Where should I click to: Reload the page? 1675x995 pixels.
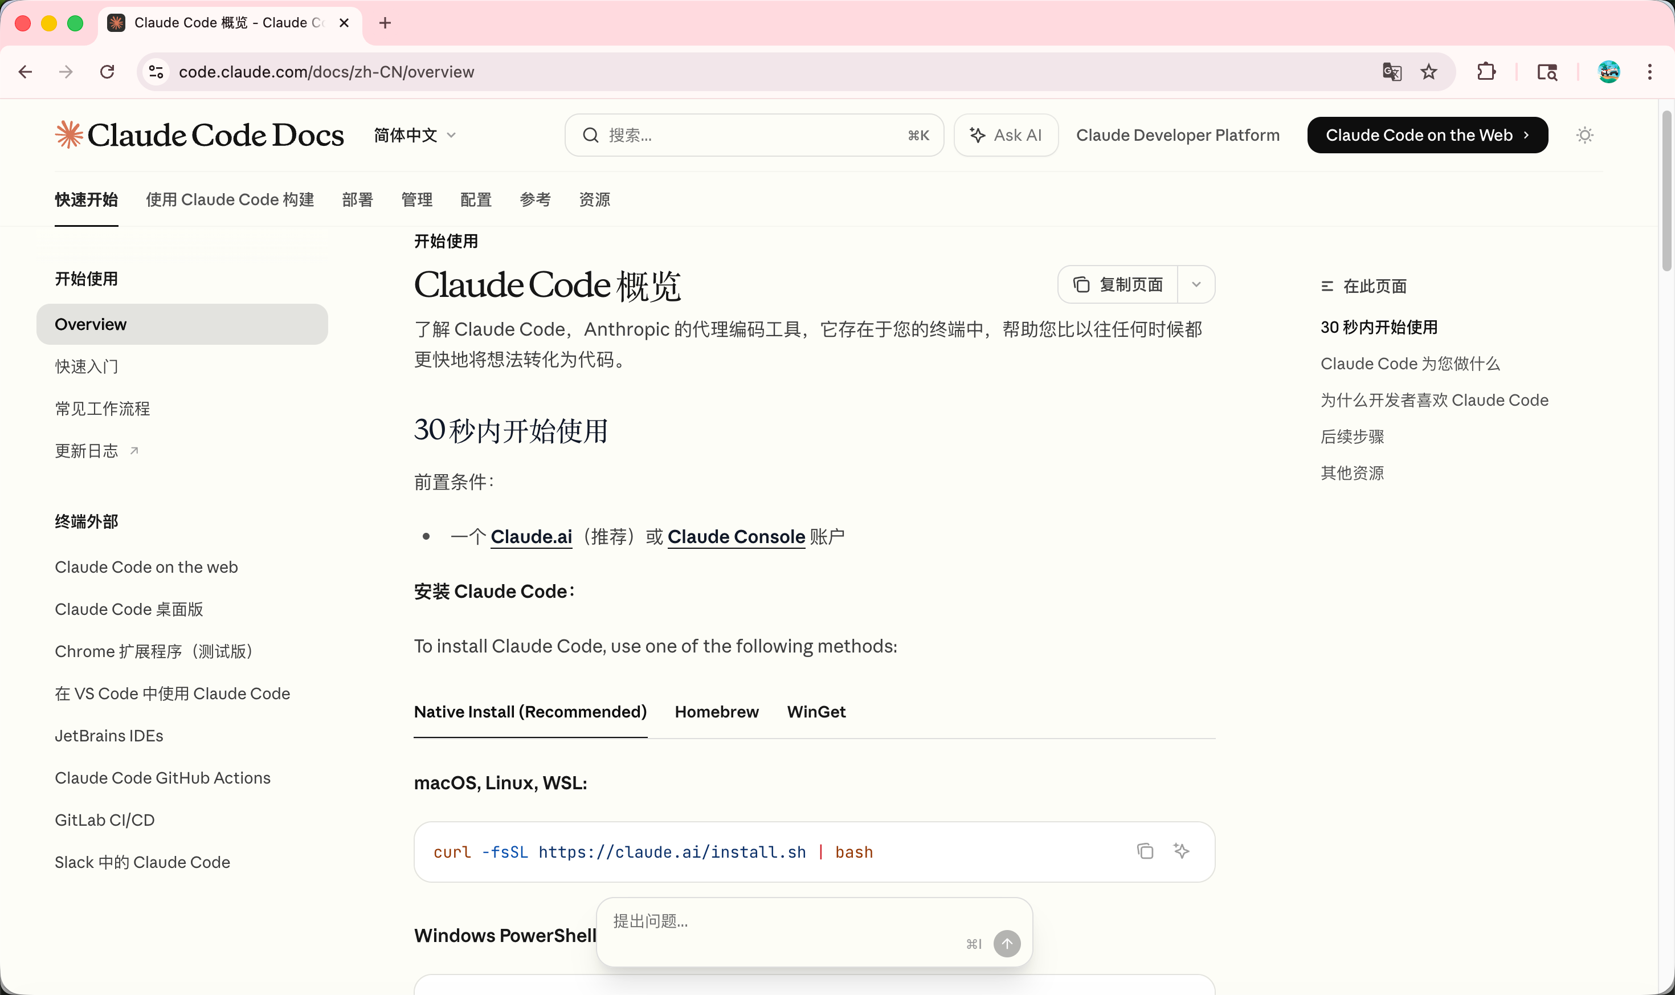(107, 72)
